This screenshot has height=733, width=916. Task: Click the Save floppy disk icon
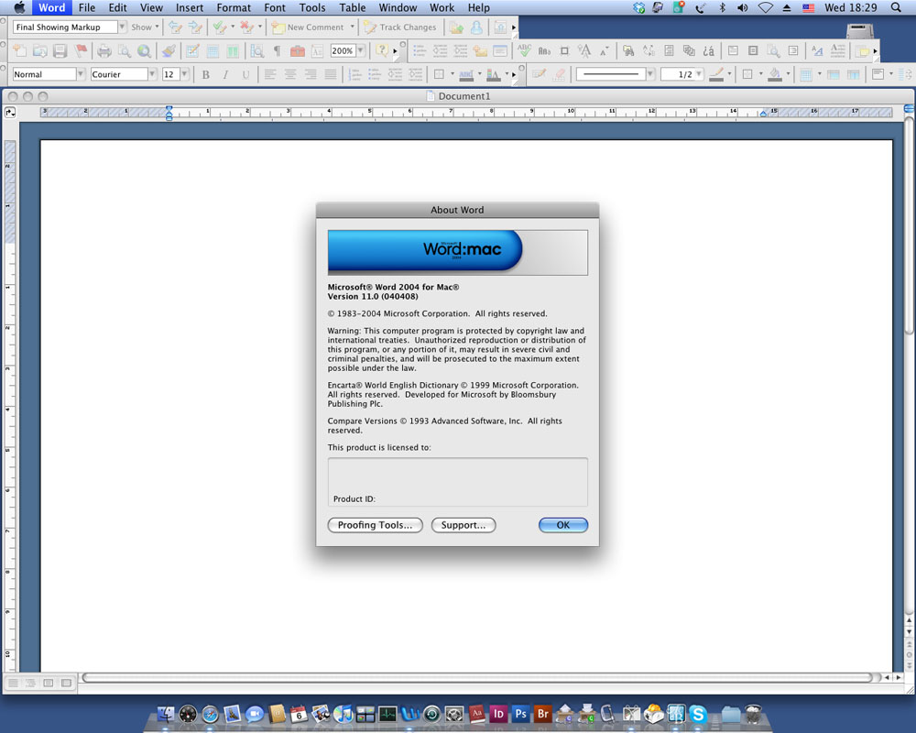tap(60, 51)
